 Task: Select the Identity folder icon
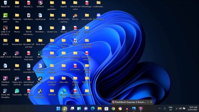[x=17, y=67]
